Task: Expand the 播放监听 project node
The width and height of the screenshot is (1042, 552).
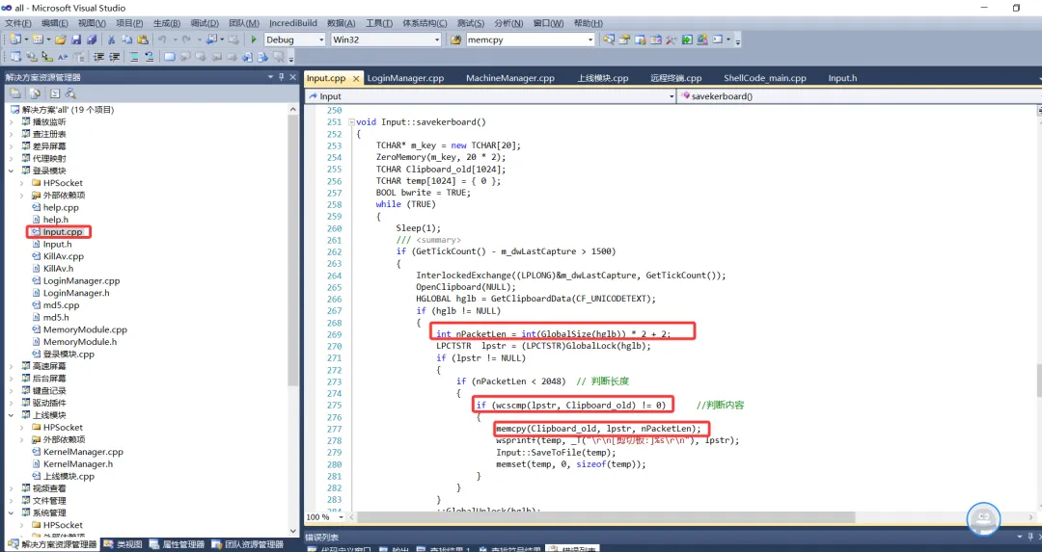Action: [12, 122]
